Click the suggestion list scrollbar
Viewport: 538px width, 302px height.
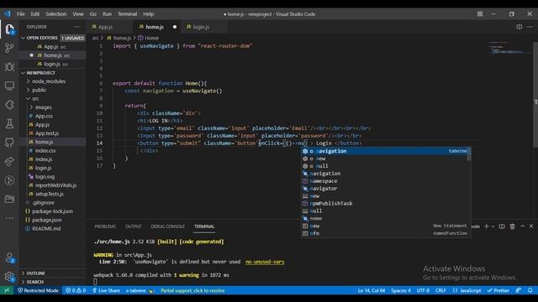[469, 154]
